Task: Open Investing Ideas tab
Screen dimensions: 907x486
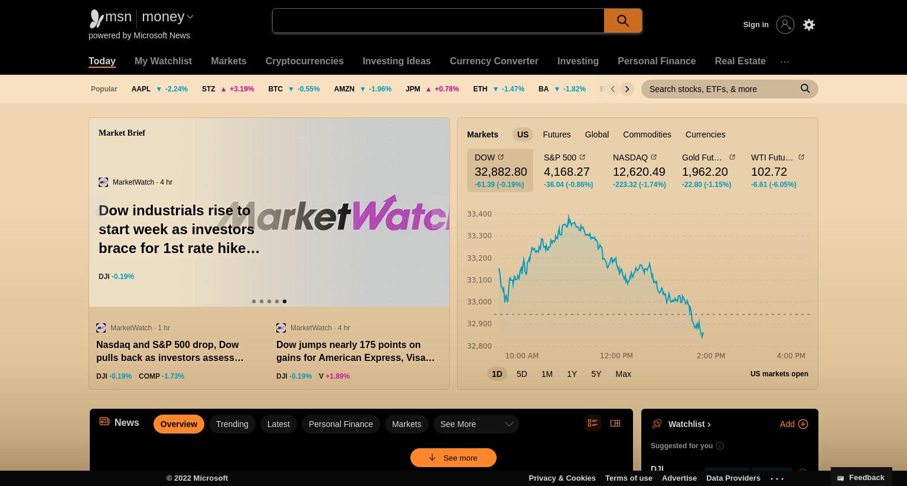Action: (396, 61)
